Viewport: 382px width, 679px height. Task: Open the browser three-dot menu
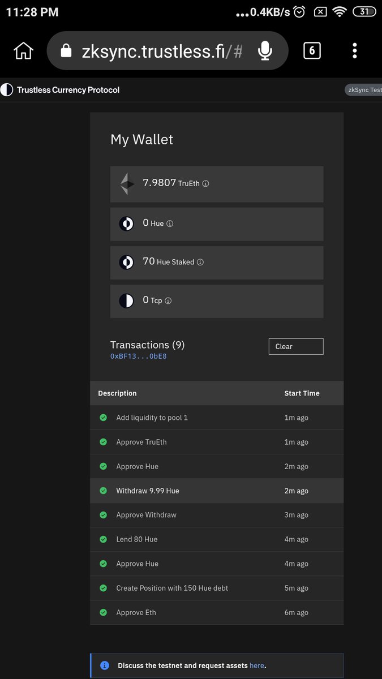point(355,51)
